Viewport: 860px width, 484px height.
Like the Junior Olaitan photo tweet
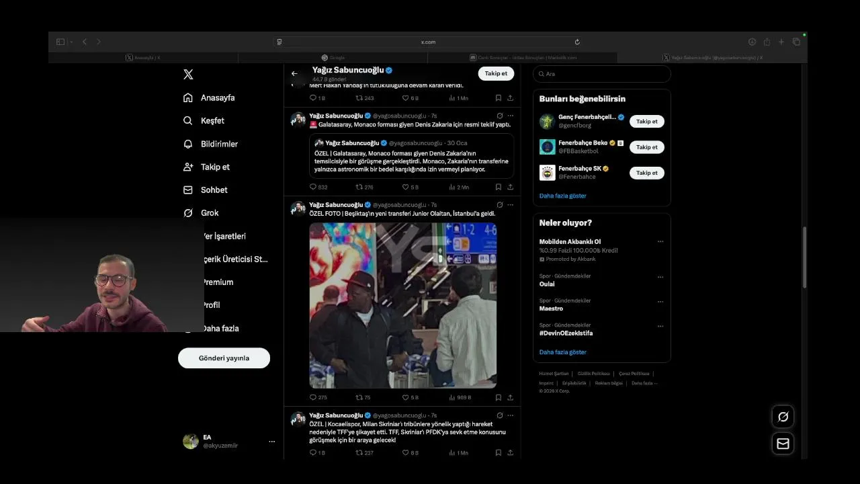410,397
